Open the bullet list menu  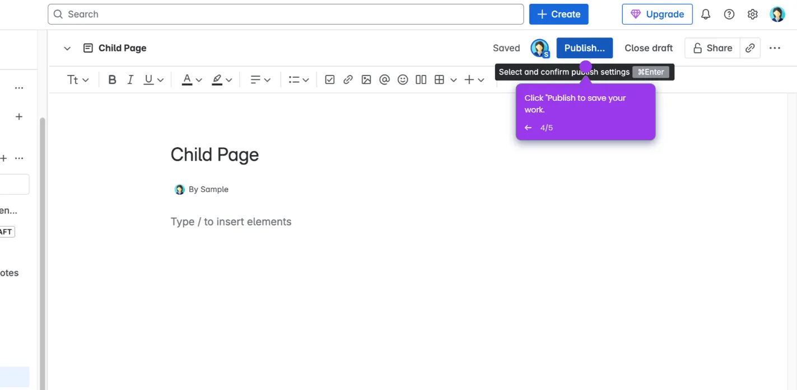click(299, 80)
